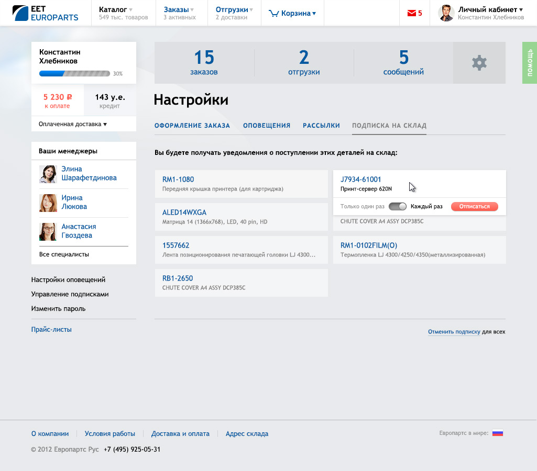Switch to the Оформление заказа tab
537x471 pixels.
point(192,126)
